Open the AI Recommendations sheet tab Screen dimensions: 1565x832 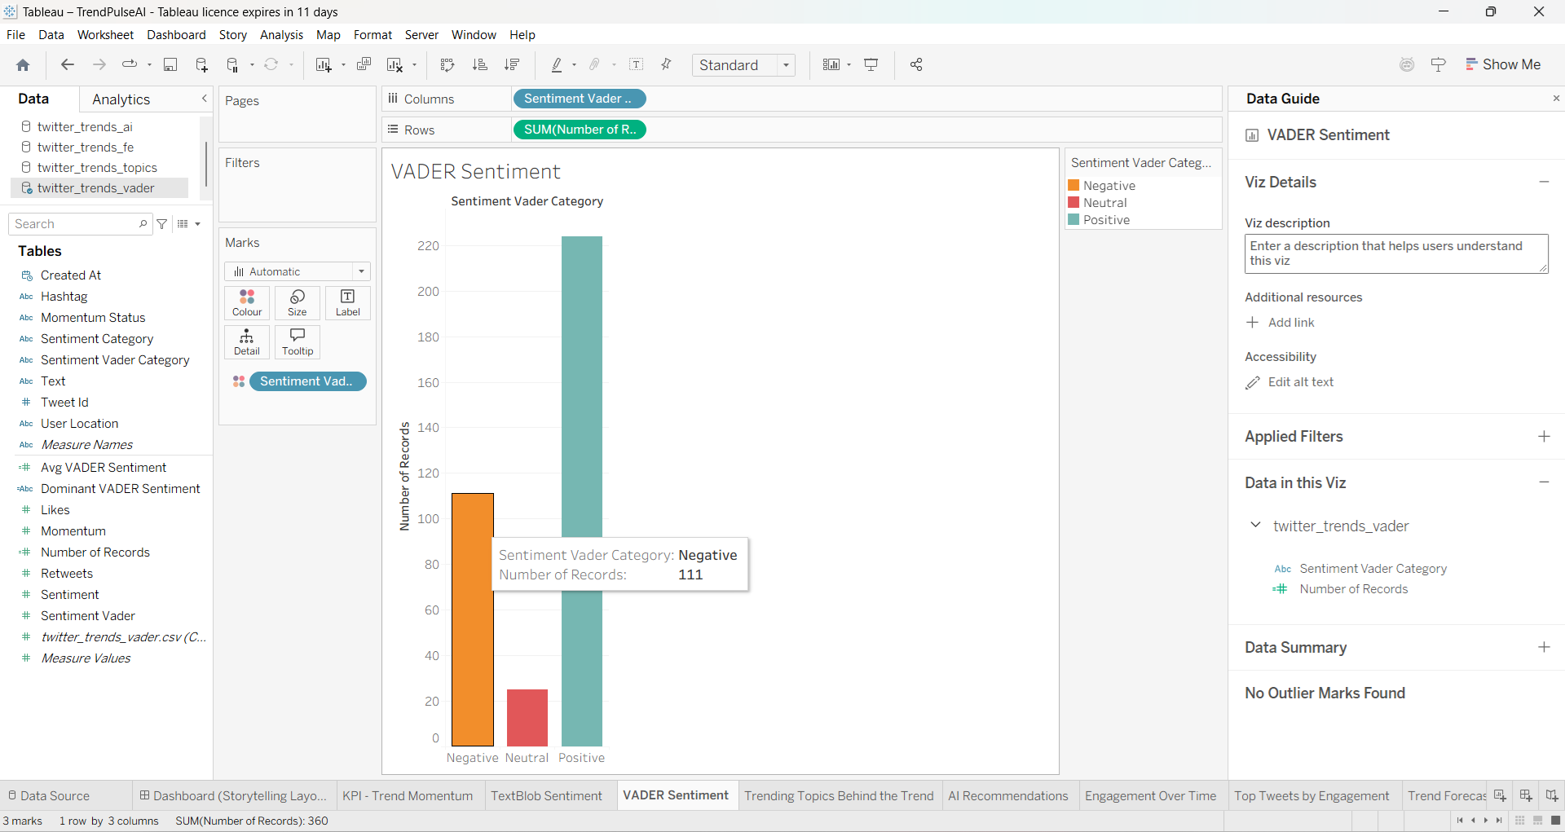click(1008, 795)
